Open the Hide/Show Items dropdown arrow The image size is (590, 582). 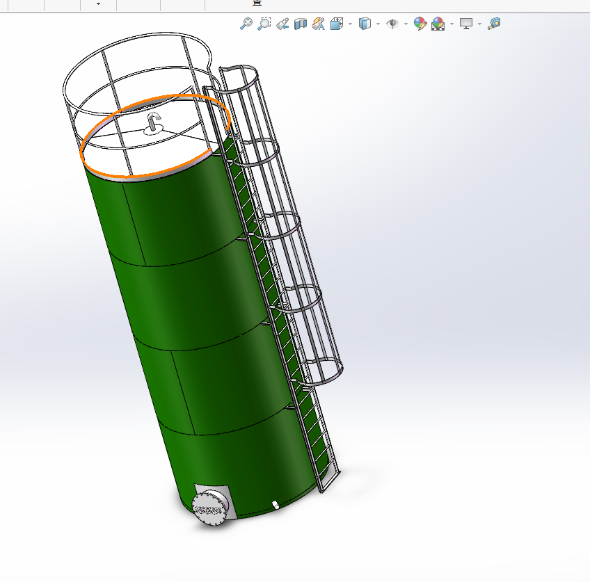406,24
